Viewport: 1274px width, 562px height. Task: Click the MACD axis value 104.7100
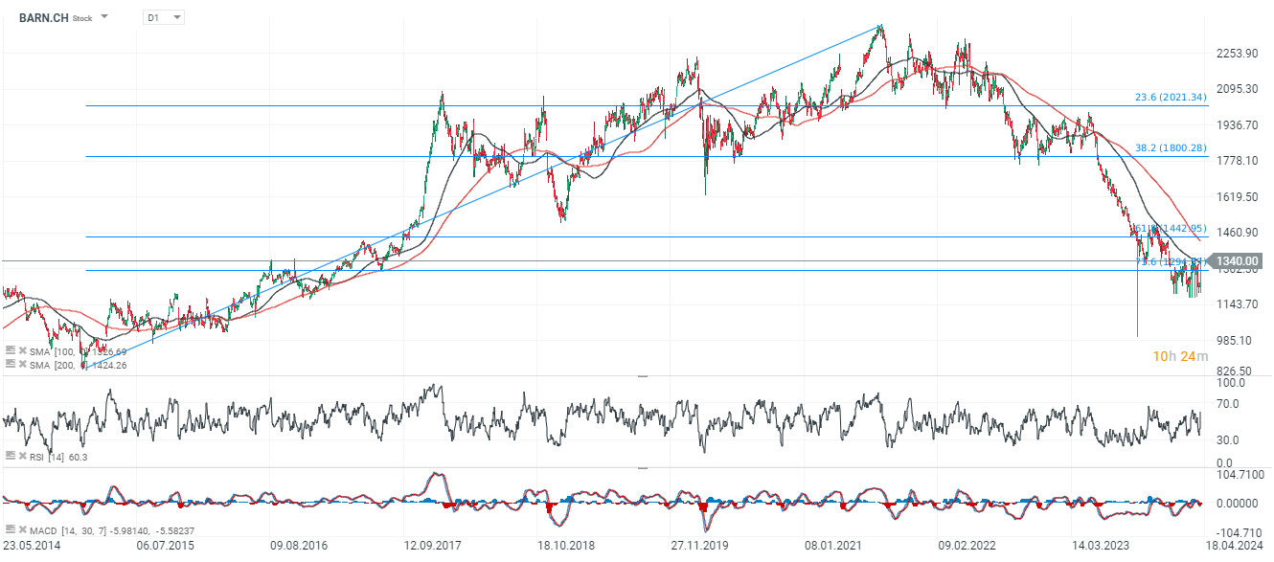tap(1240, 474)
